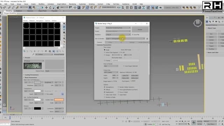Open the Target dropdown in Render Setup
This screenshot has height=126, width=224.
coord(118,28)
